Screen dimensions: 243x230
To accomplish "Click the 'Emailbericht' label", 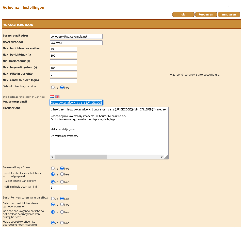I will click(11, 108).
